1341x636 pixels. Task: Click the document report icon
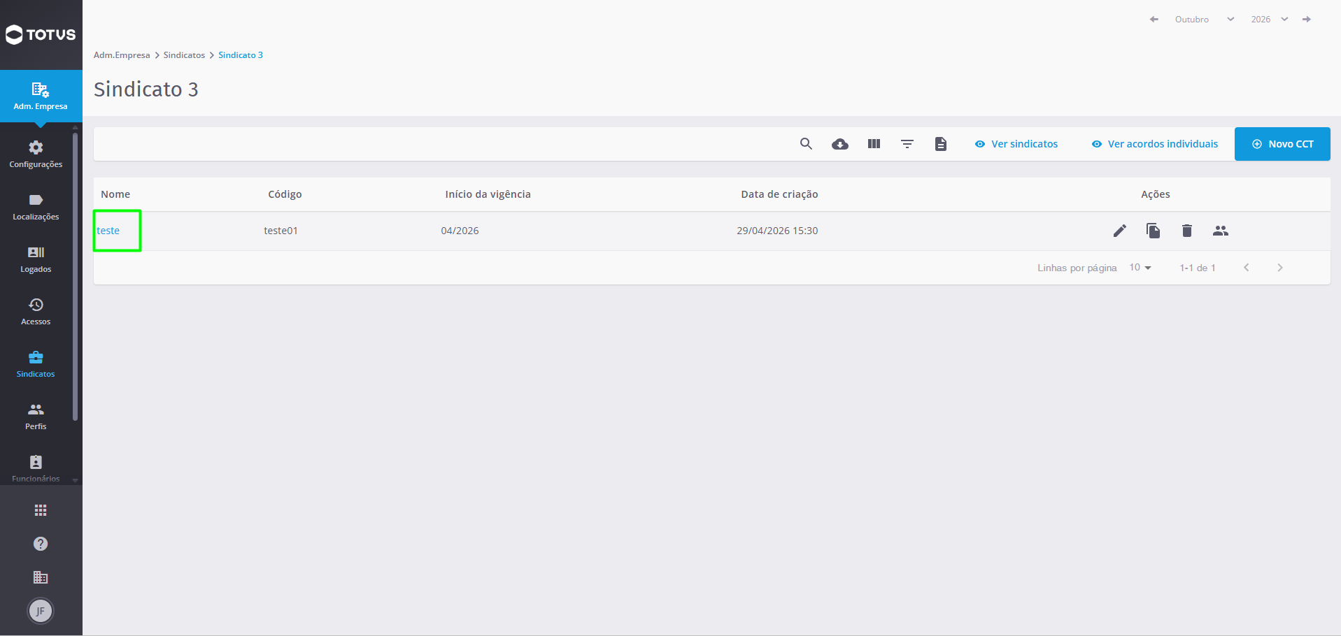[x=941, y=144]
